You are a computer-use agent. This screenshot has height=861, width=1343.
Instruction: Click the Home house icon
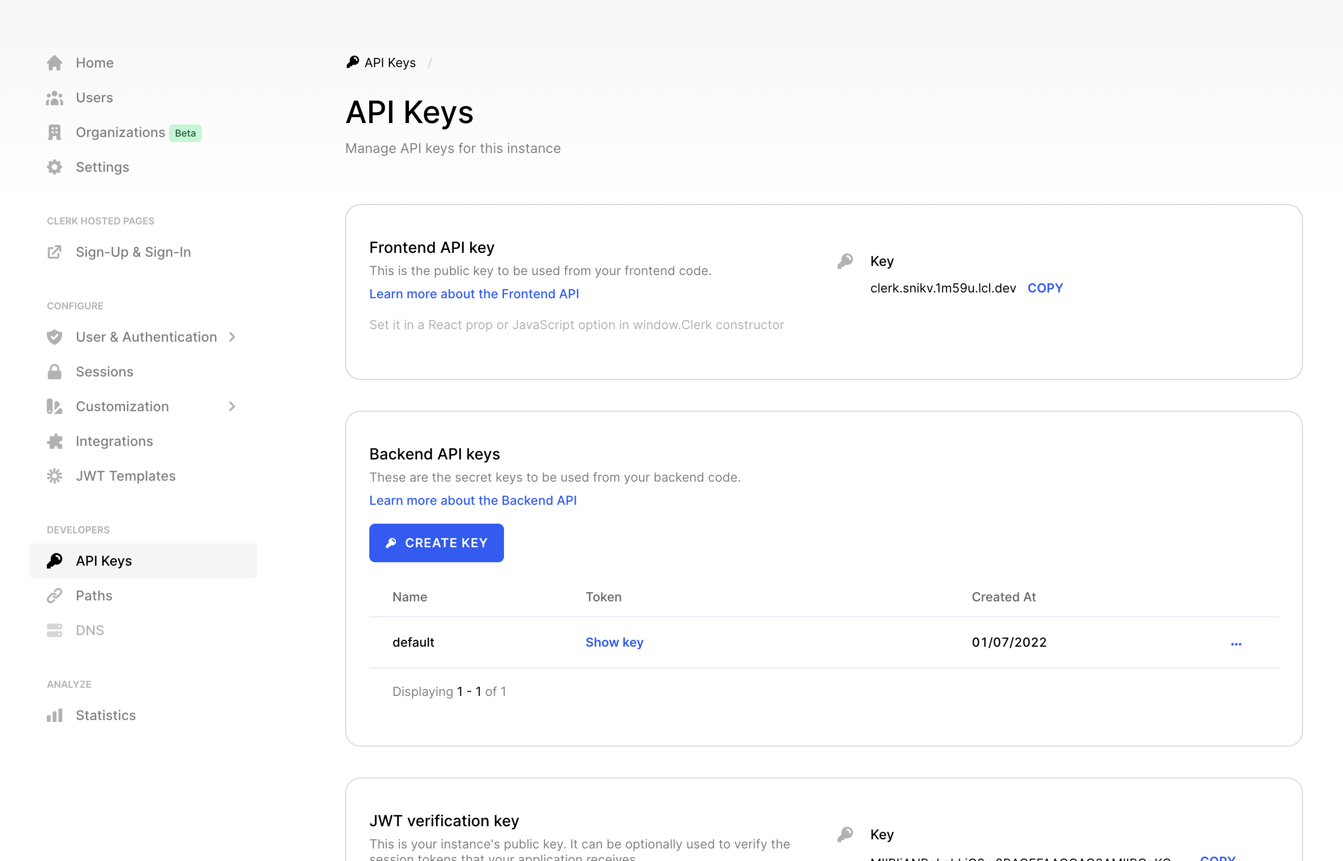[x=54, y=63]
